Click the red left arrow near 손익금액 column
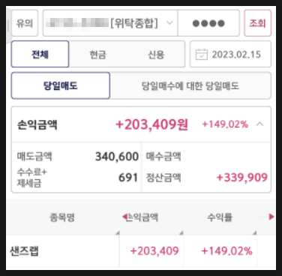282x276 pixels. tap(124, 217)
